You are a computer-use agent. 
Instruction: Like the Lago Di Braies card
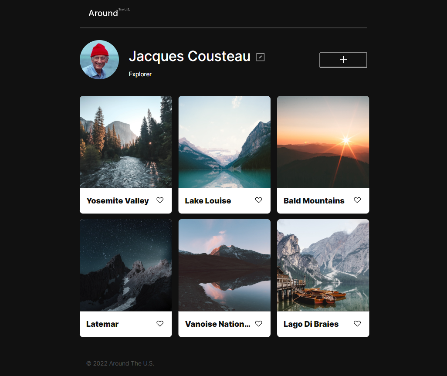tap(357, 324)
